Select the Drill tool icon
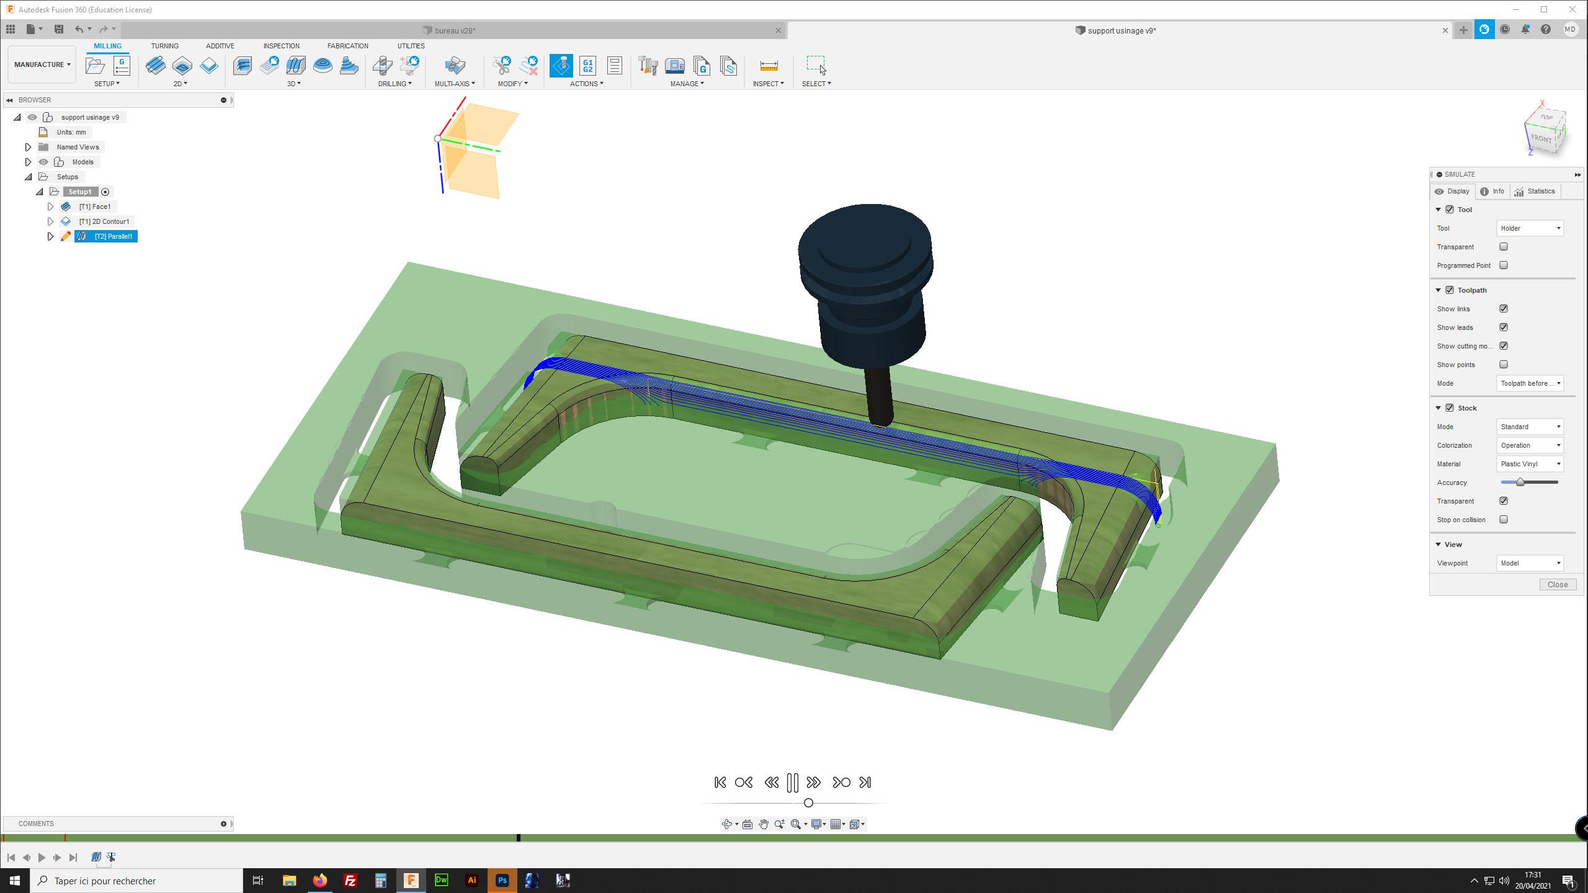This screenshot has height=893, width=1588. (x=383, y=66)
